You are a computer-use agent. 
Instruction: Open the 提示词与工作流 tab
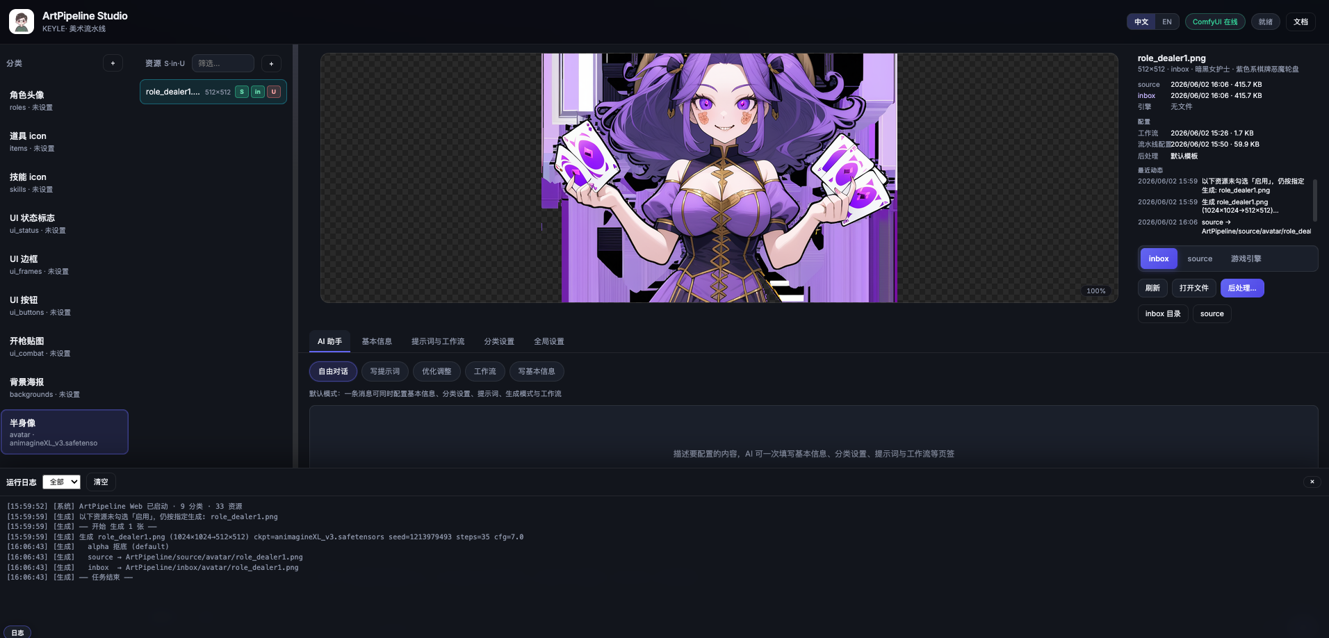pyautogui.click(x=438, y=341)
